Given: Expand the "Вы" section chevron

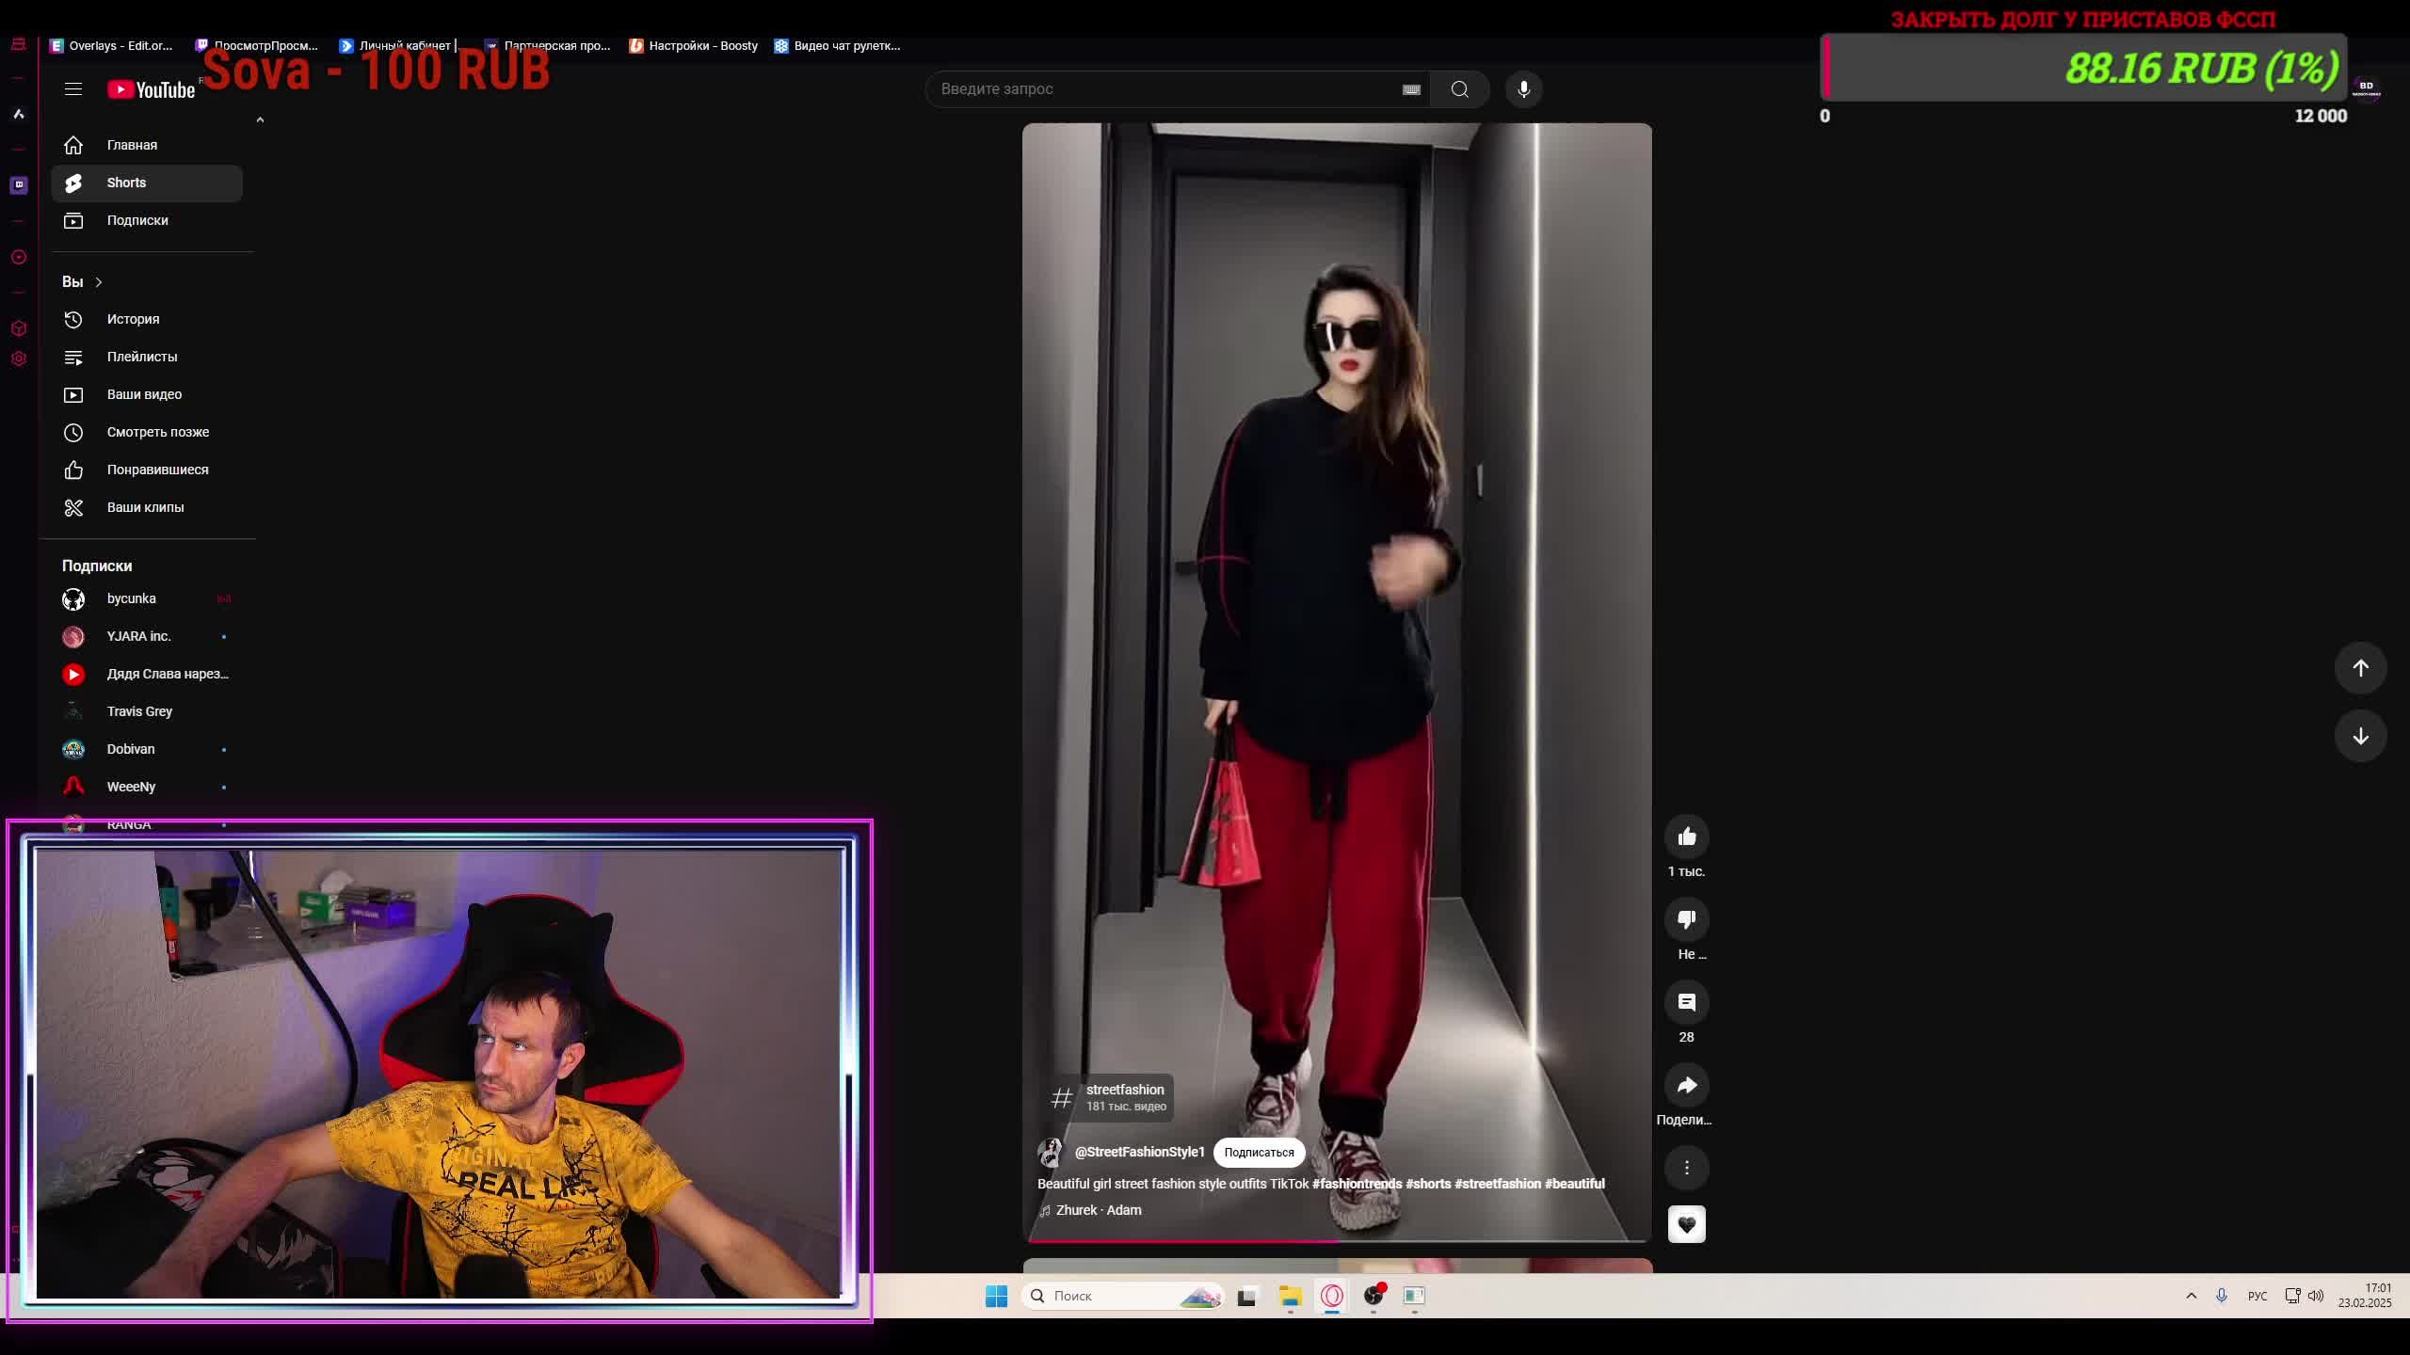Looking at the screenshot, I should pyautogui.click(x=98, y=282).
